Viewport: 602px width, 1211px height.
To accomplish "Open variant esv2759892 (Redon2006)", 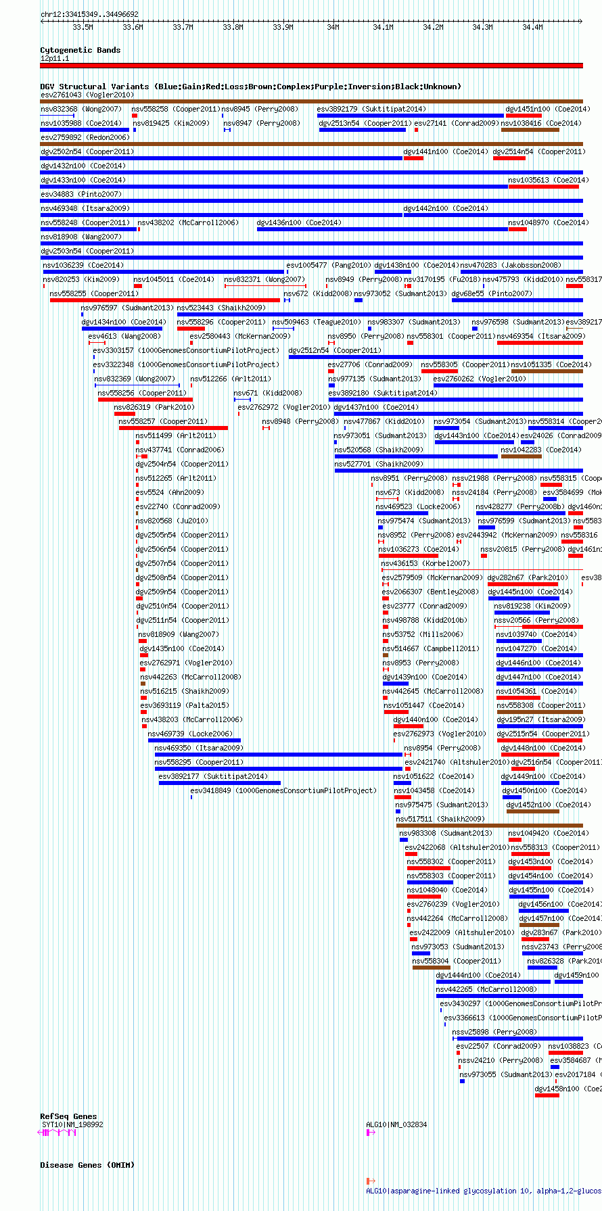I will (x=85, y=137).
